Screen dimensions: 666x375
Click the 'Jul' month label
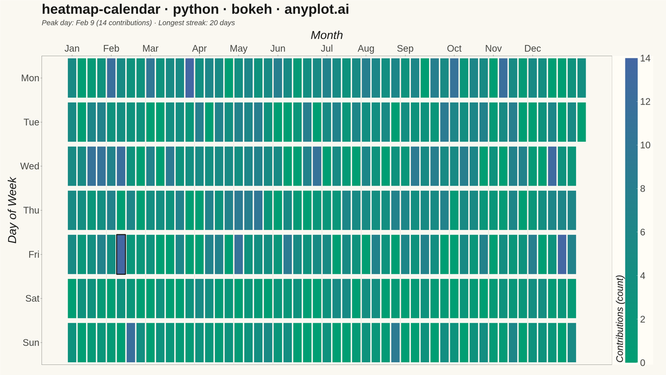327,48
